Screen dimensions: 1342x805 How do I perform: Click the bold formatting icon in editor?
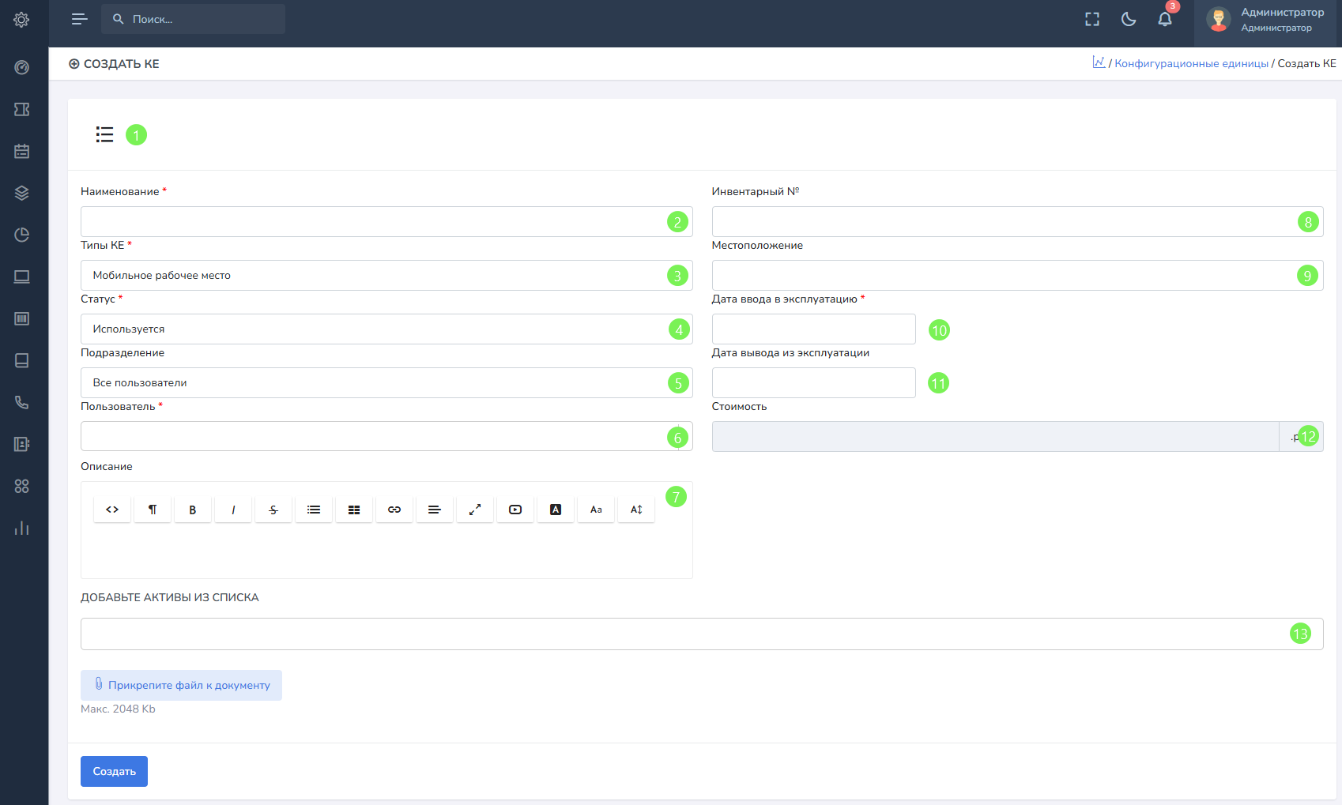pos(192,510)
